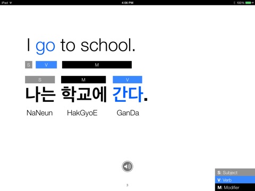
Task: Choose "M: Modifier" in the legend
Action: (x=235, y=187)
